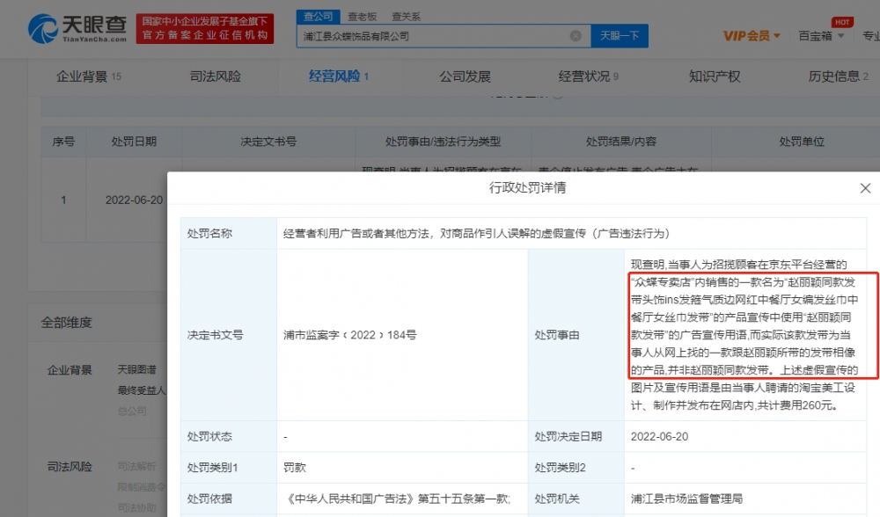
Task: Open the 司法风险 tab
Action: pos(215,76)
